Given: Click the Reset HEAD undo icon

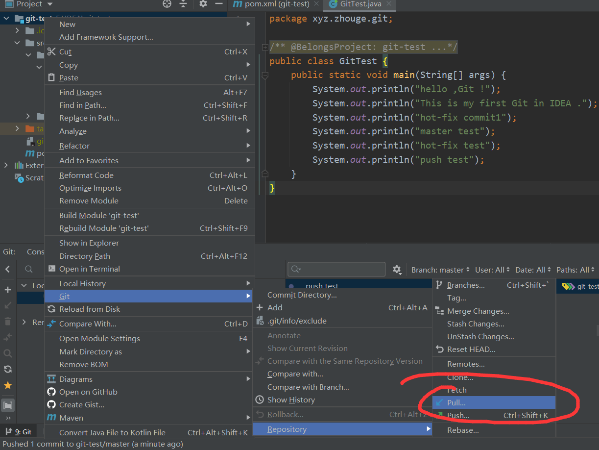Looking at the screenshot, I should [x=439, y=350].
